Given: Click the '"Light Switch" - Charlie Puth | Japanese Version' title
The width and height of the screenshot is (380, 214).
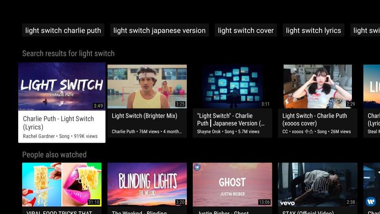Looking at the screenshot, I should [x=231, y=119].
